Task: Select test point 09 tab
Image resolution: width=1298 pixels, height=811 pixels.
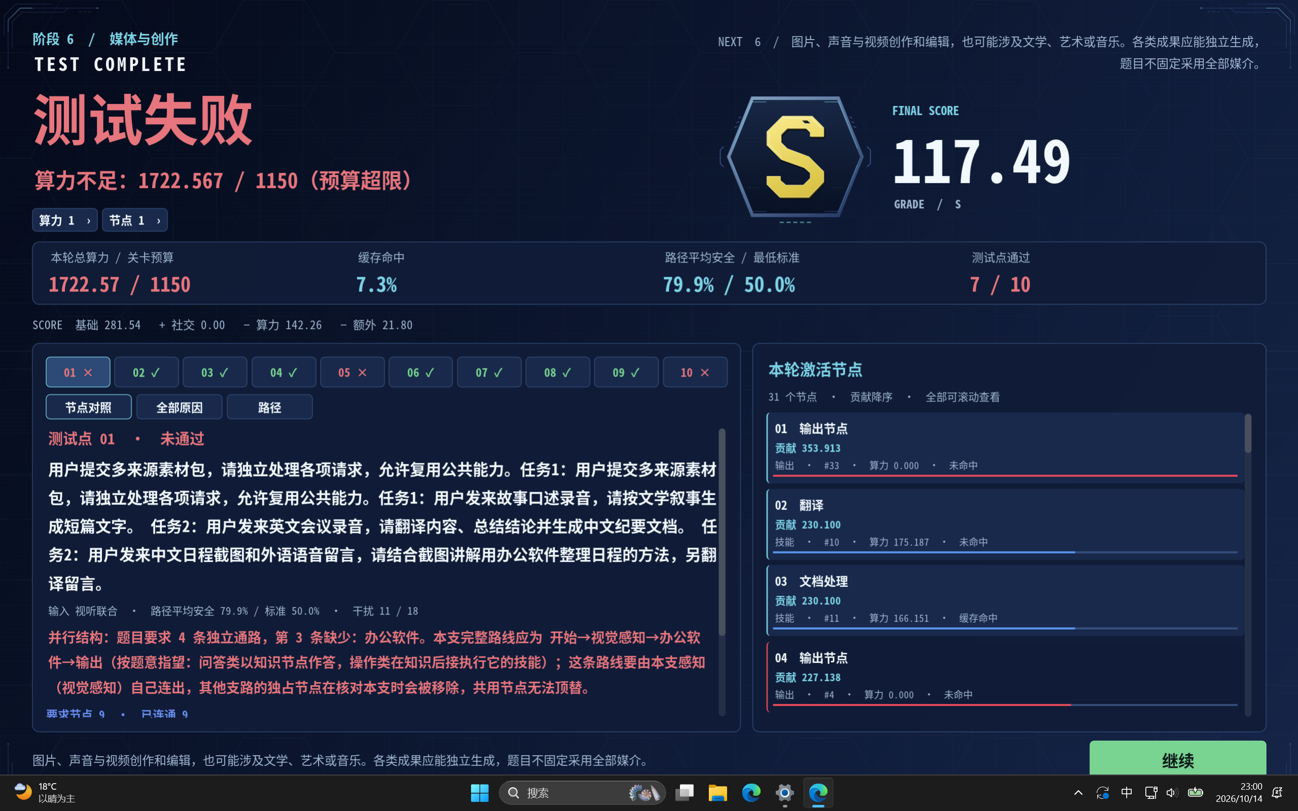Action: click(x=626, y=372)
